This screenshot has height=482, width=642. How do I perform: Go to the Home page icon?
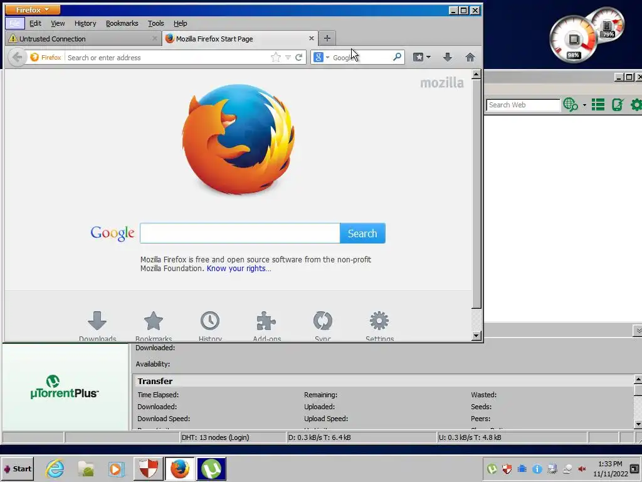(470, 57)
